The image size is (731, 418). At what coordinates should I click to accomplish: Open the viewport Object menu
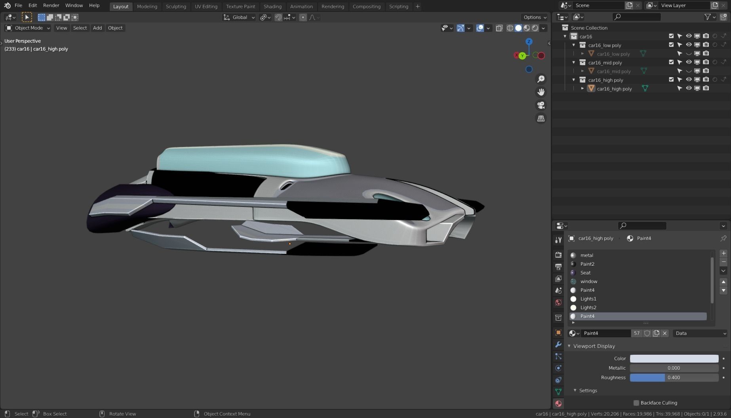click(x=115, y=28)
